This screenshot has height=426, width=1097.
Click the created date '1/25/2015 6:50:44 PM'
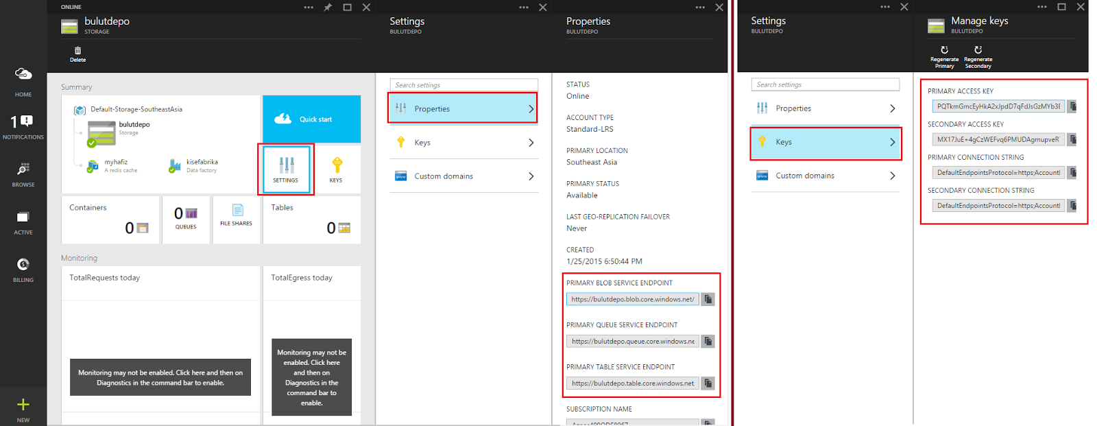[x=604, y=261]
